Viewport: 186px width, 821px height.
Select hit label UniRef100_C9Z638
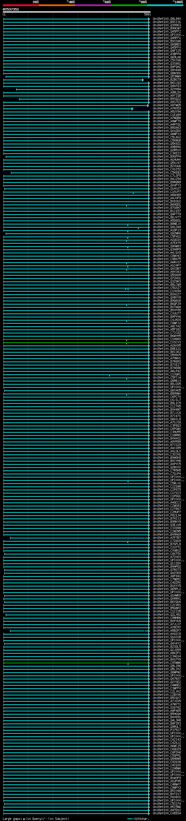click(167, 762)
